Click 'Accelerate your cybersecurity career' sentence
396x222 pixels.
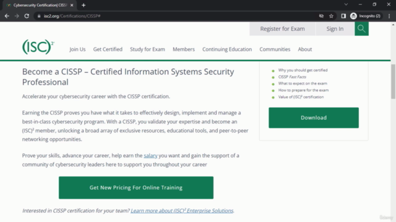pos(96,96)
